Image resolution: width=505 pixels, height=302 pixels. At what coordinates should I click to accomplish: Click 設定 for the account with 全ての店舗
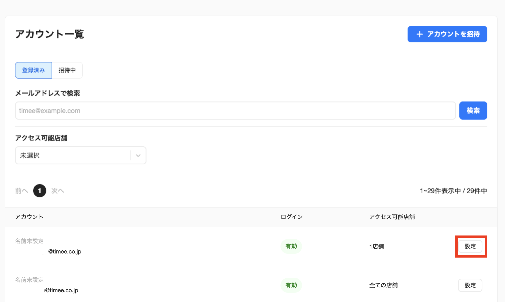470,285
